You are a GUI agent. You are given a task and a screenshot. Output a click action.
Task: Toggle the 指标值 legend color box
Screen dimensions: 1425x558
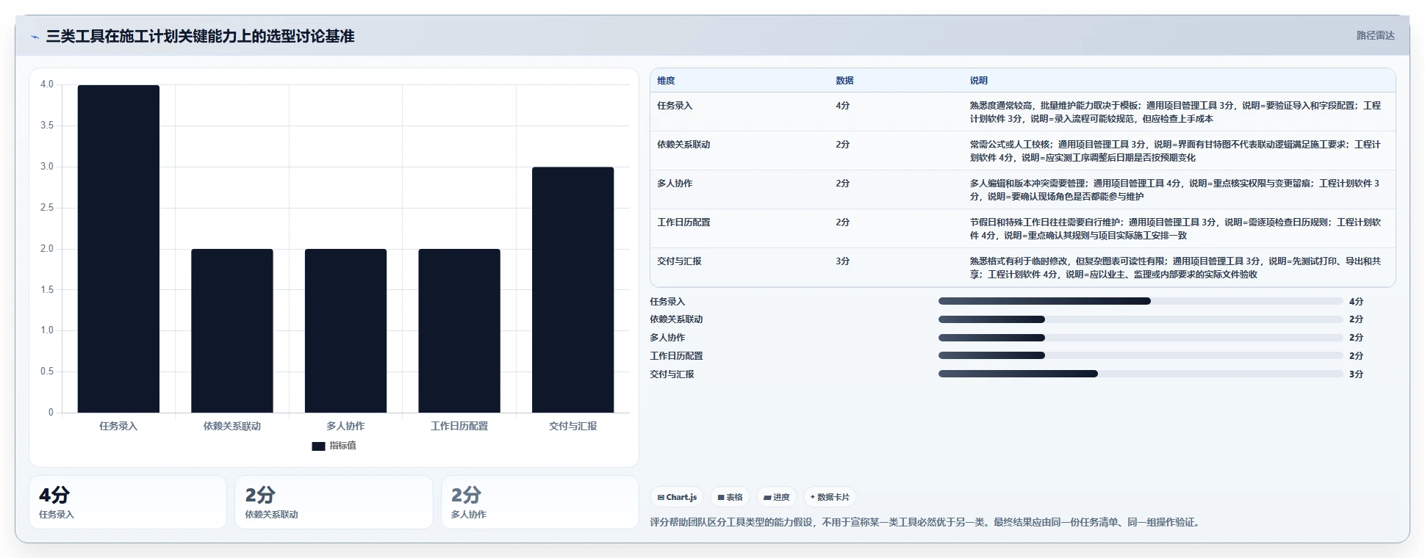[x=318, y=446]
